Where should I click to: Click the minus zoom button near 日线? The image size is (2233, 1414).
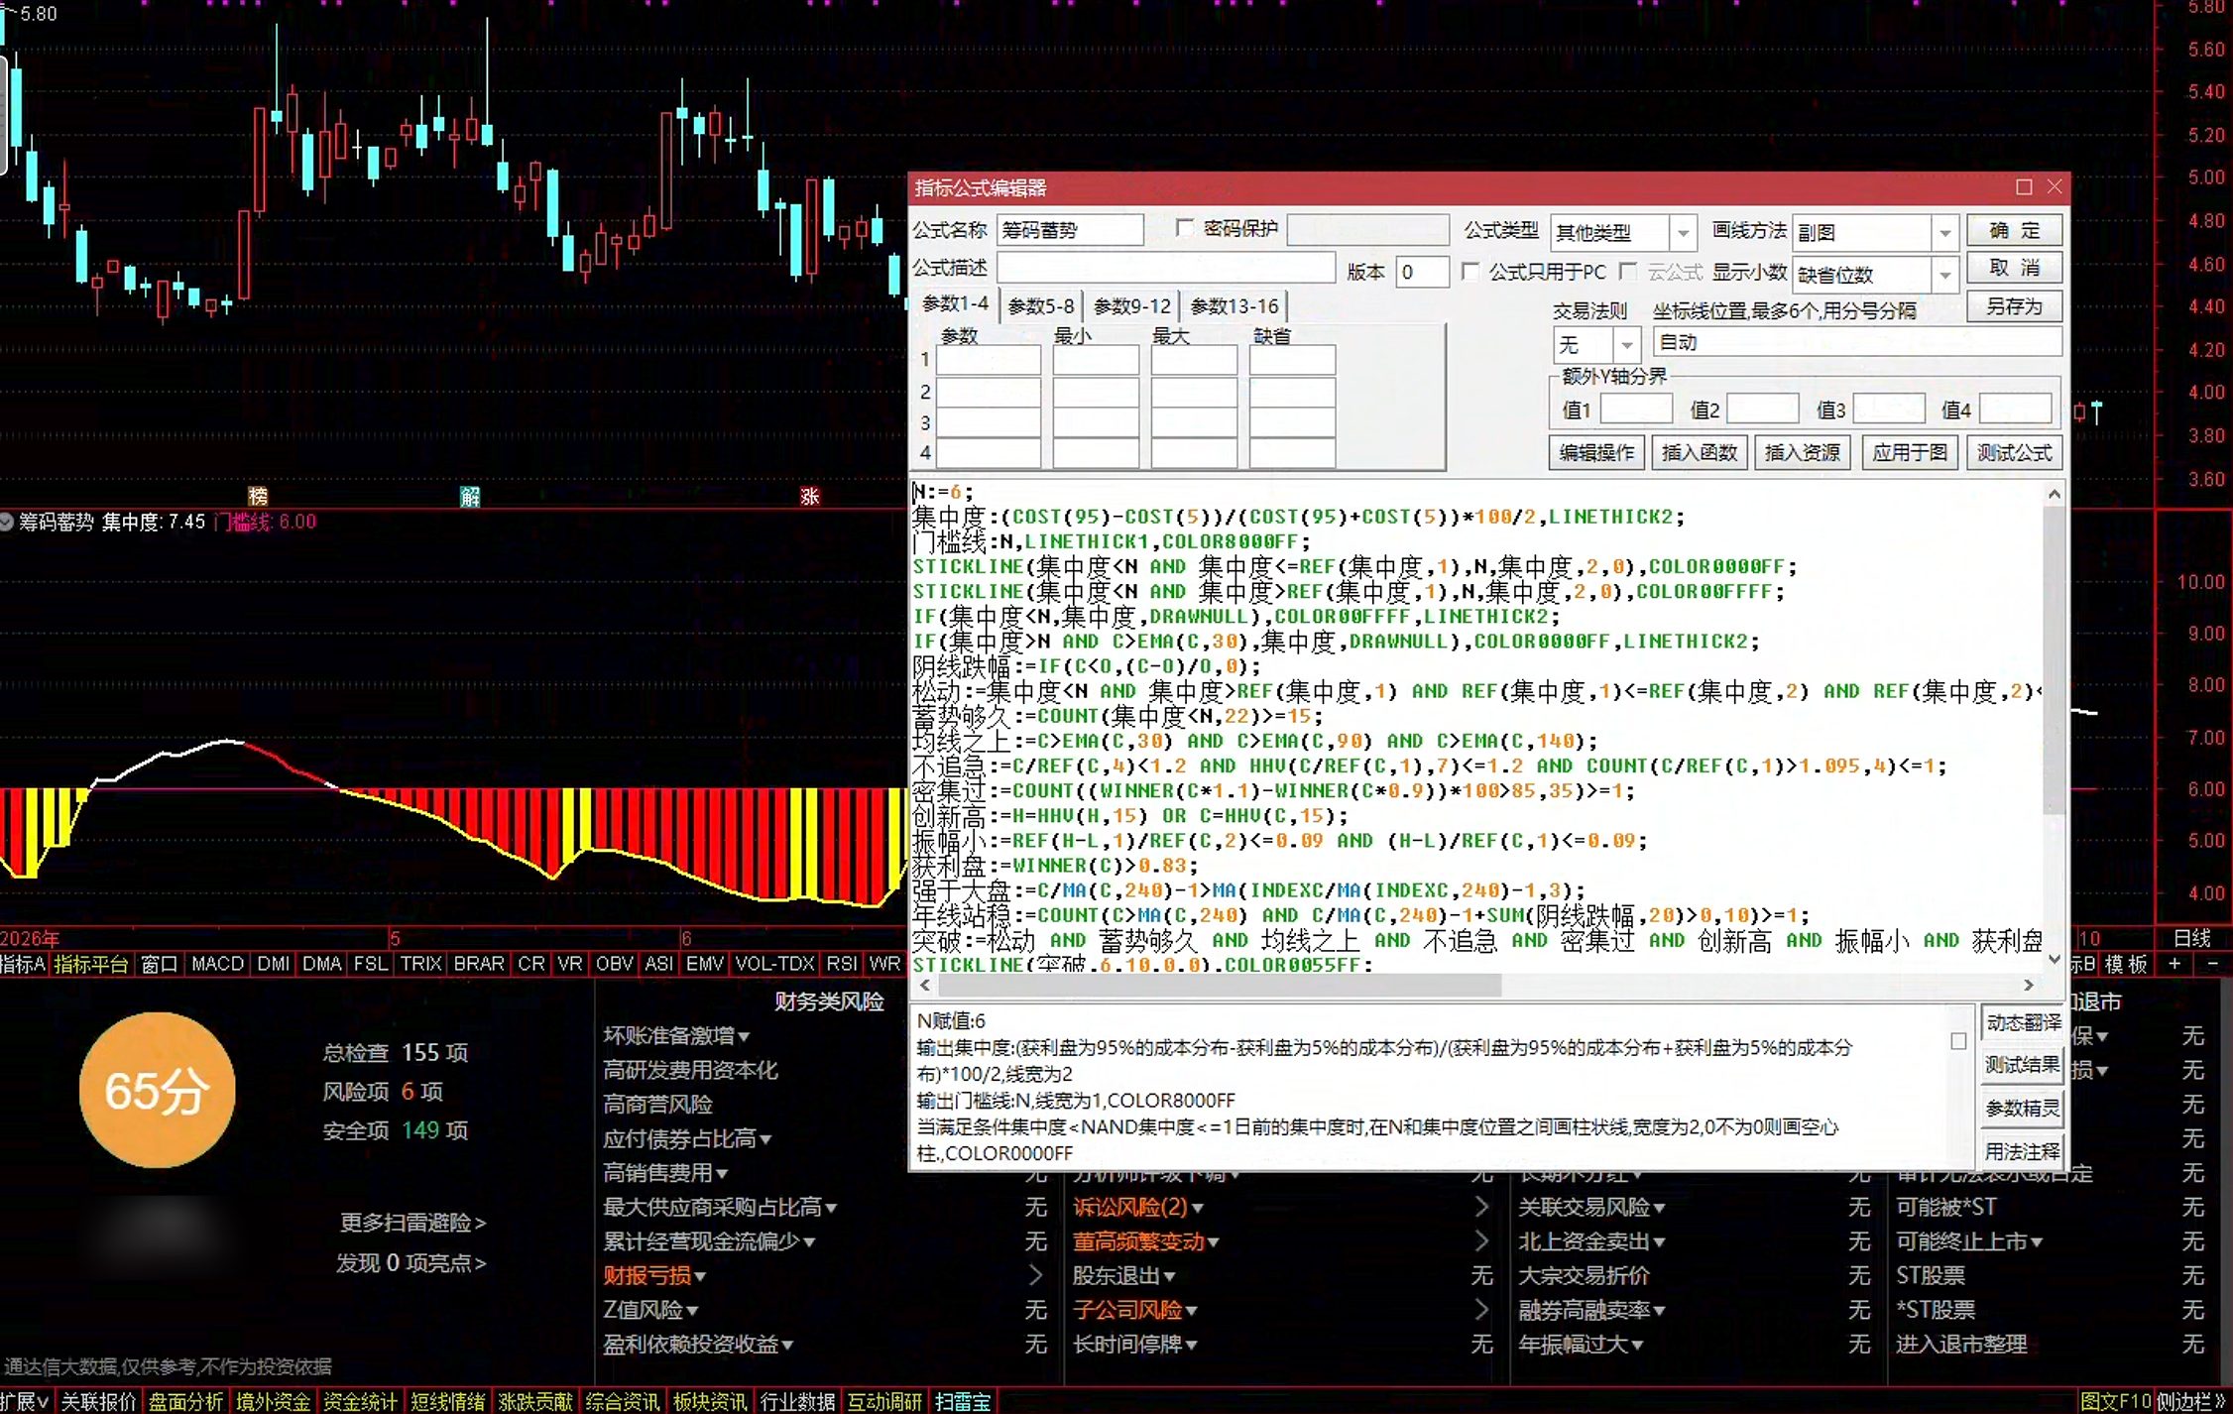2212,964
